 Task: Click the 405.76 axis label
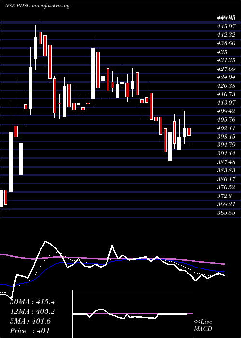tap(227, 119)
